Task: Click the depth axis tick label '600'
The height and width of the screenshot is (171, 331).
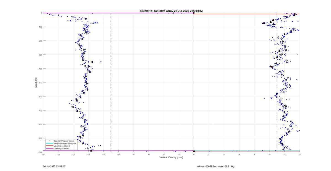Action: coord(40,96)
